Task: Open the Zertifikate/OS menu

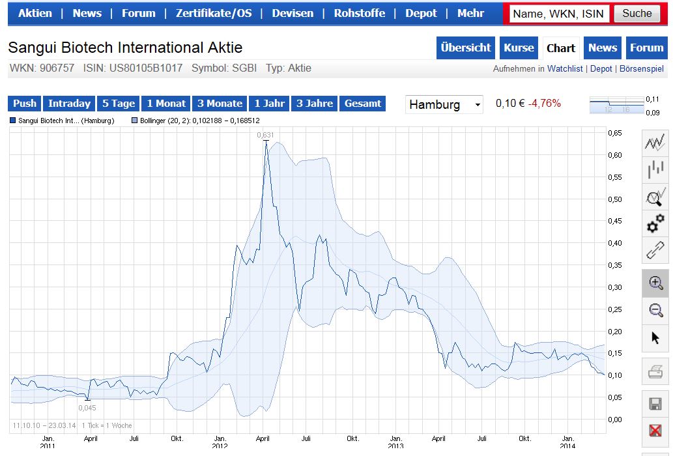Action: 214,13
